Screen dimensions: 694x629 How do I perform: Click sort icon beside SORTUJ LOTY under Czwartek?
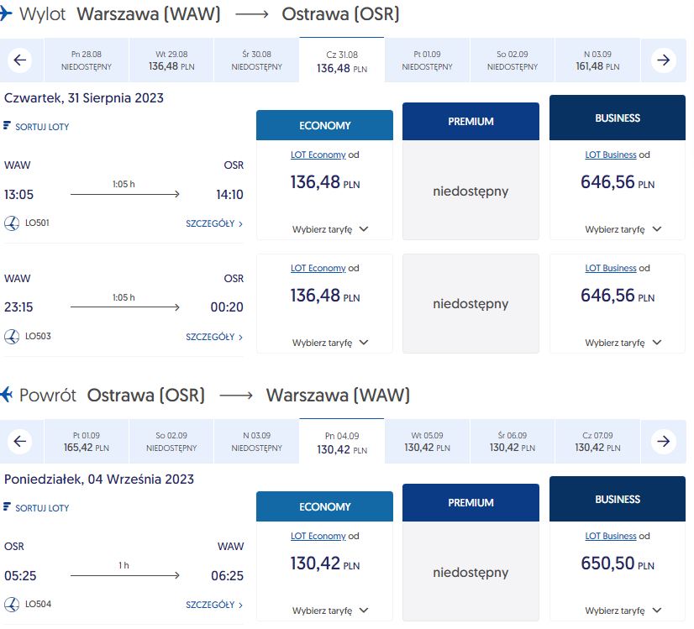click(x=7, y=126)
